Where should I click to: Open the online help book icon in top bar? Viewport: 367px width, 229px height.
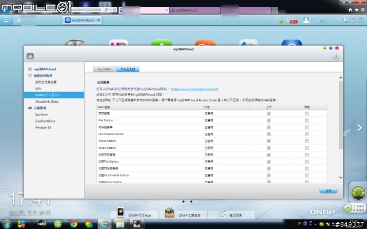[345, 20]
